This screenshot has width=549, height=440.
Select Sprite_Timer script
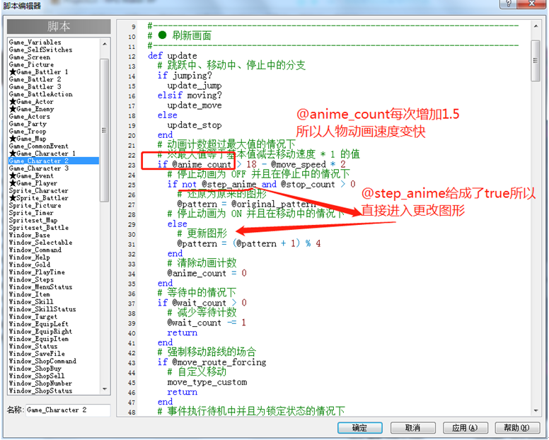pyautogui.click(x=31, y=213)
